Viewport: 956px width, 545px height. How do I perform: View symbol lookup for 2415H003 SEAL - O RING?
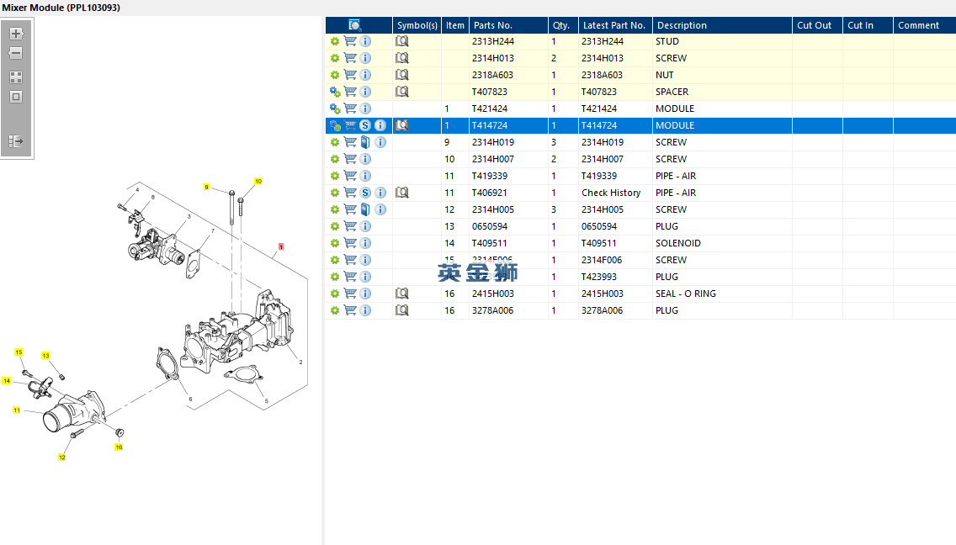point(401,294)
